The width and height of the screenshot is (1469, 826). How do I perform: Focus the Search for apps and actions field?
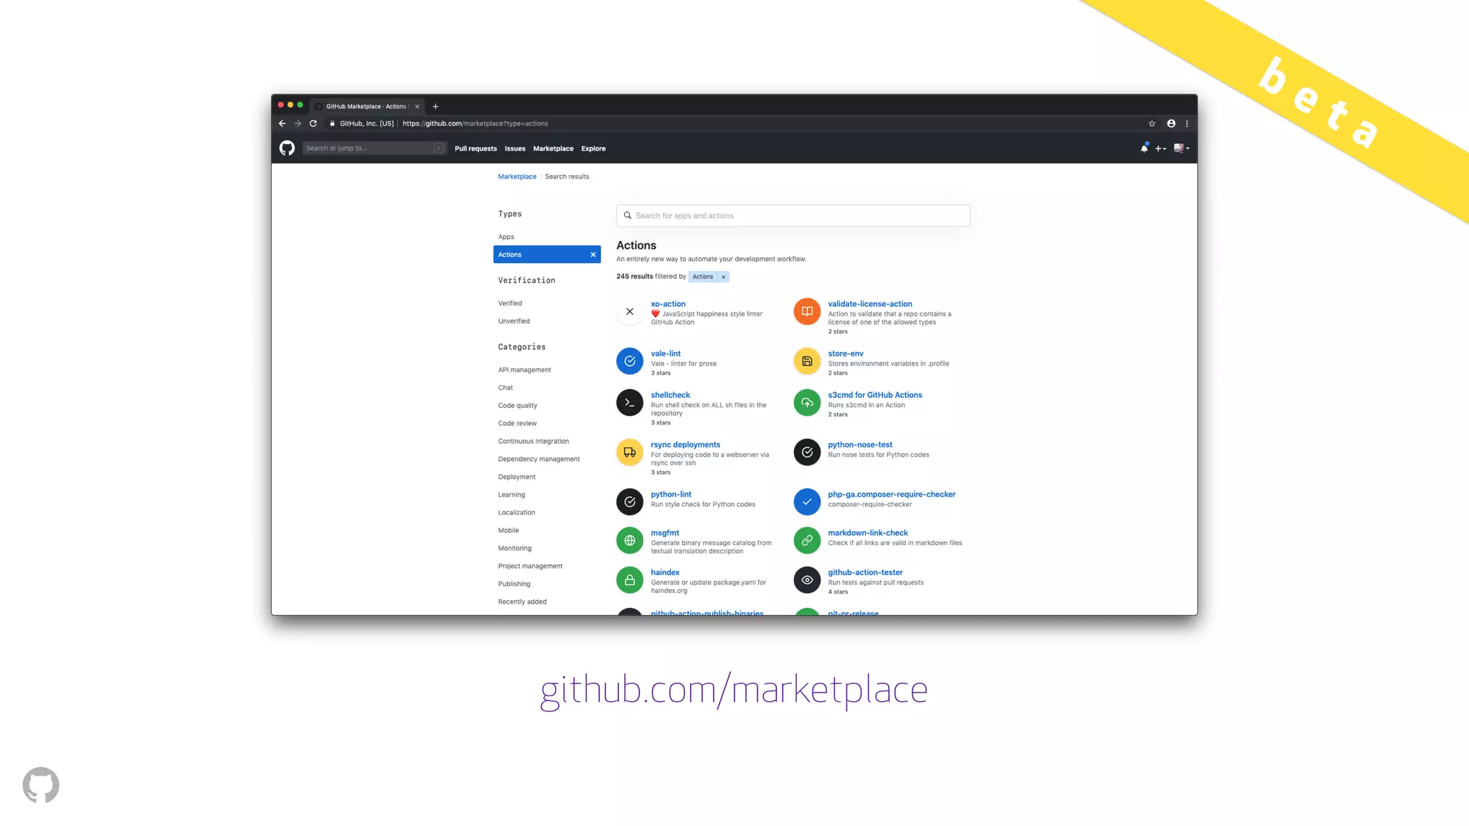(x=793, y=216)
